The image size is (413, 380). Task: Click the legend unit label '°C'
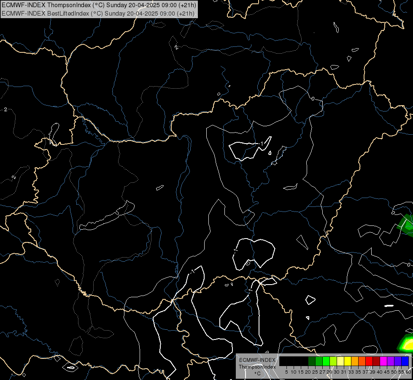(x=258, y=374)
